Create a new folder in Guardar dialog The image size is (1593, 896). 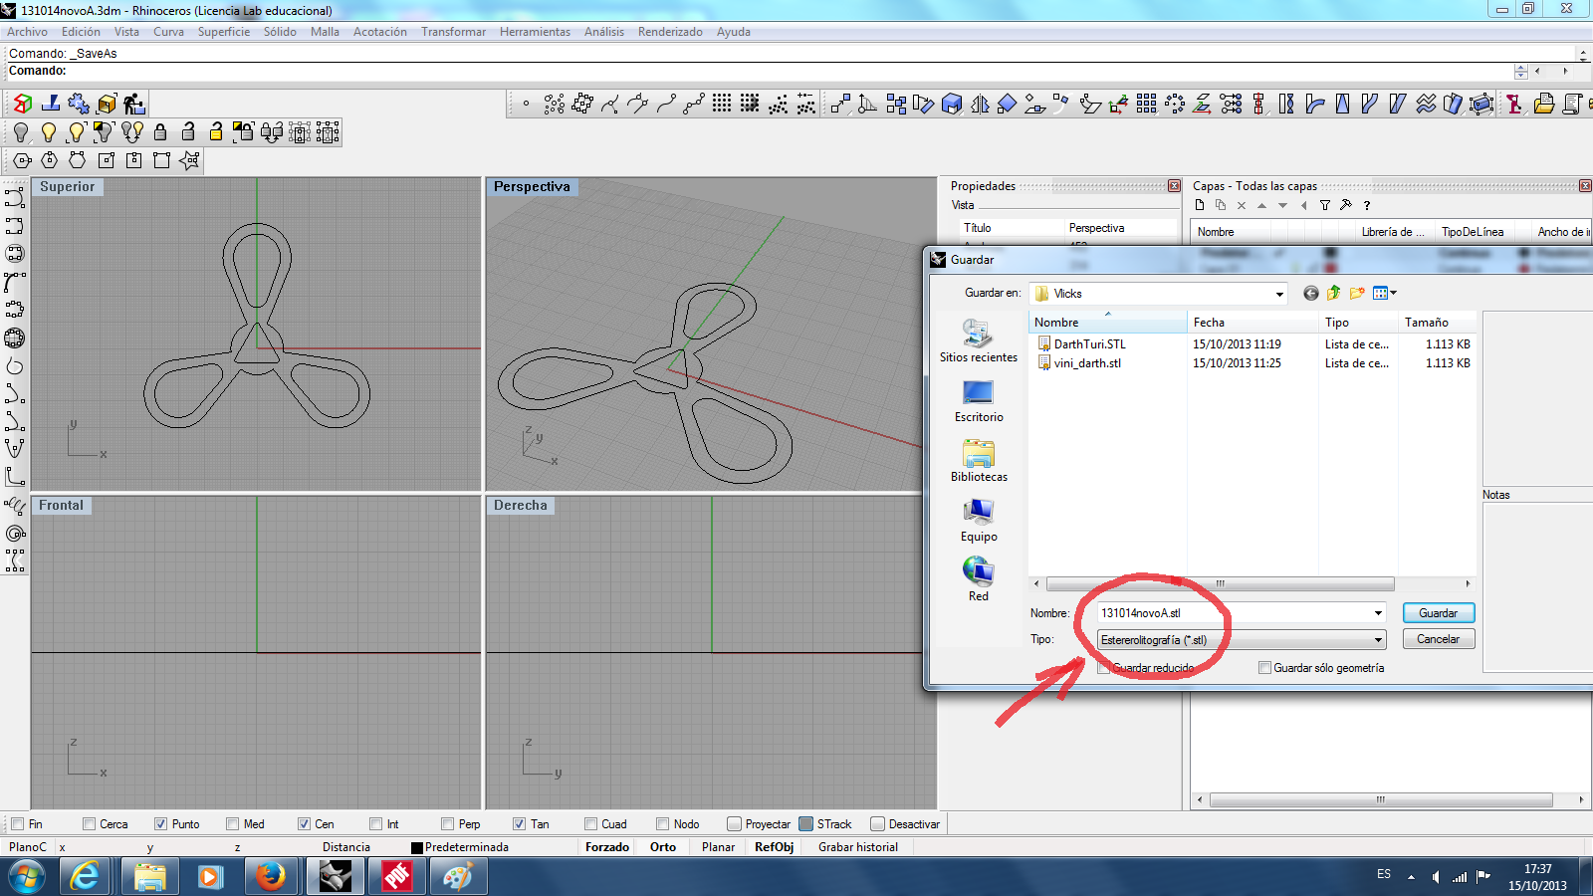click(x=1357, y=293)
